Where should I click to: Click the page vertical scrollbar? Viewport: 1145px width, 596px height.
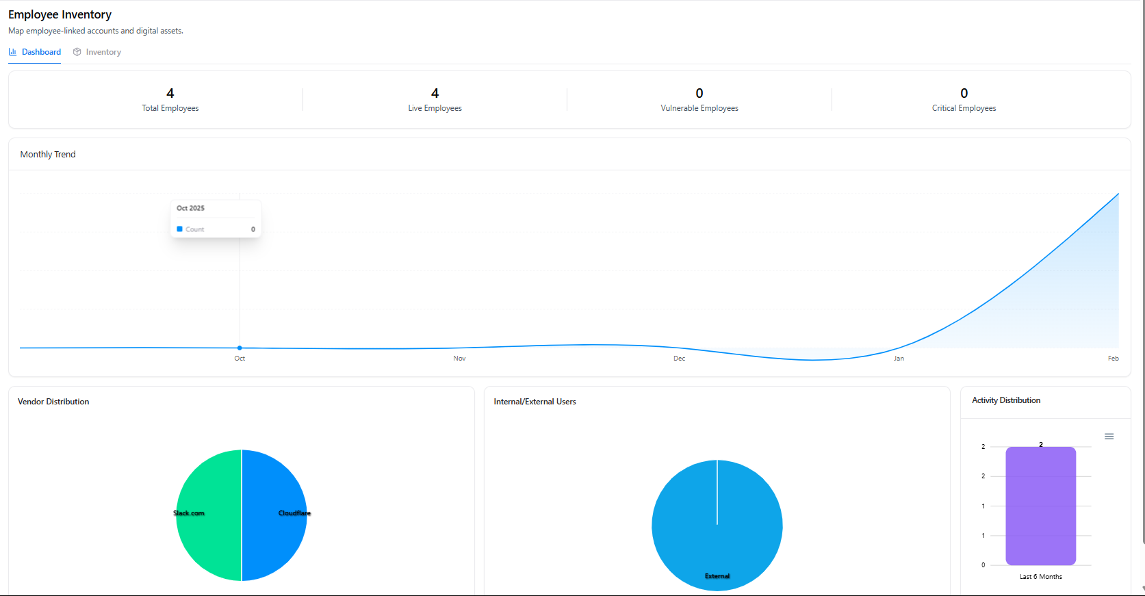point(1142,274)
